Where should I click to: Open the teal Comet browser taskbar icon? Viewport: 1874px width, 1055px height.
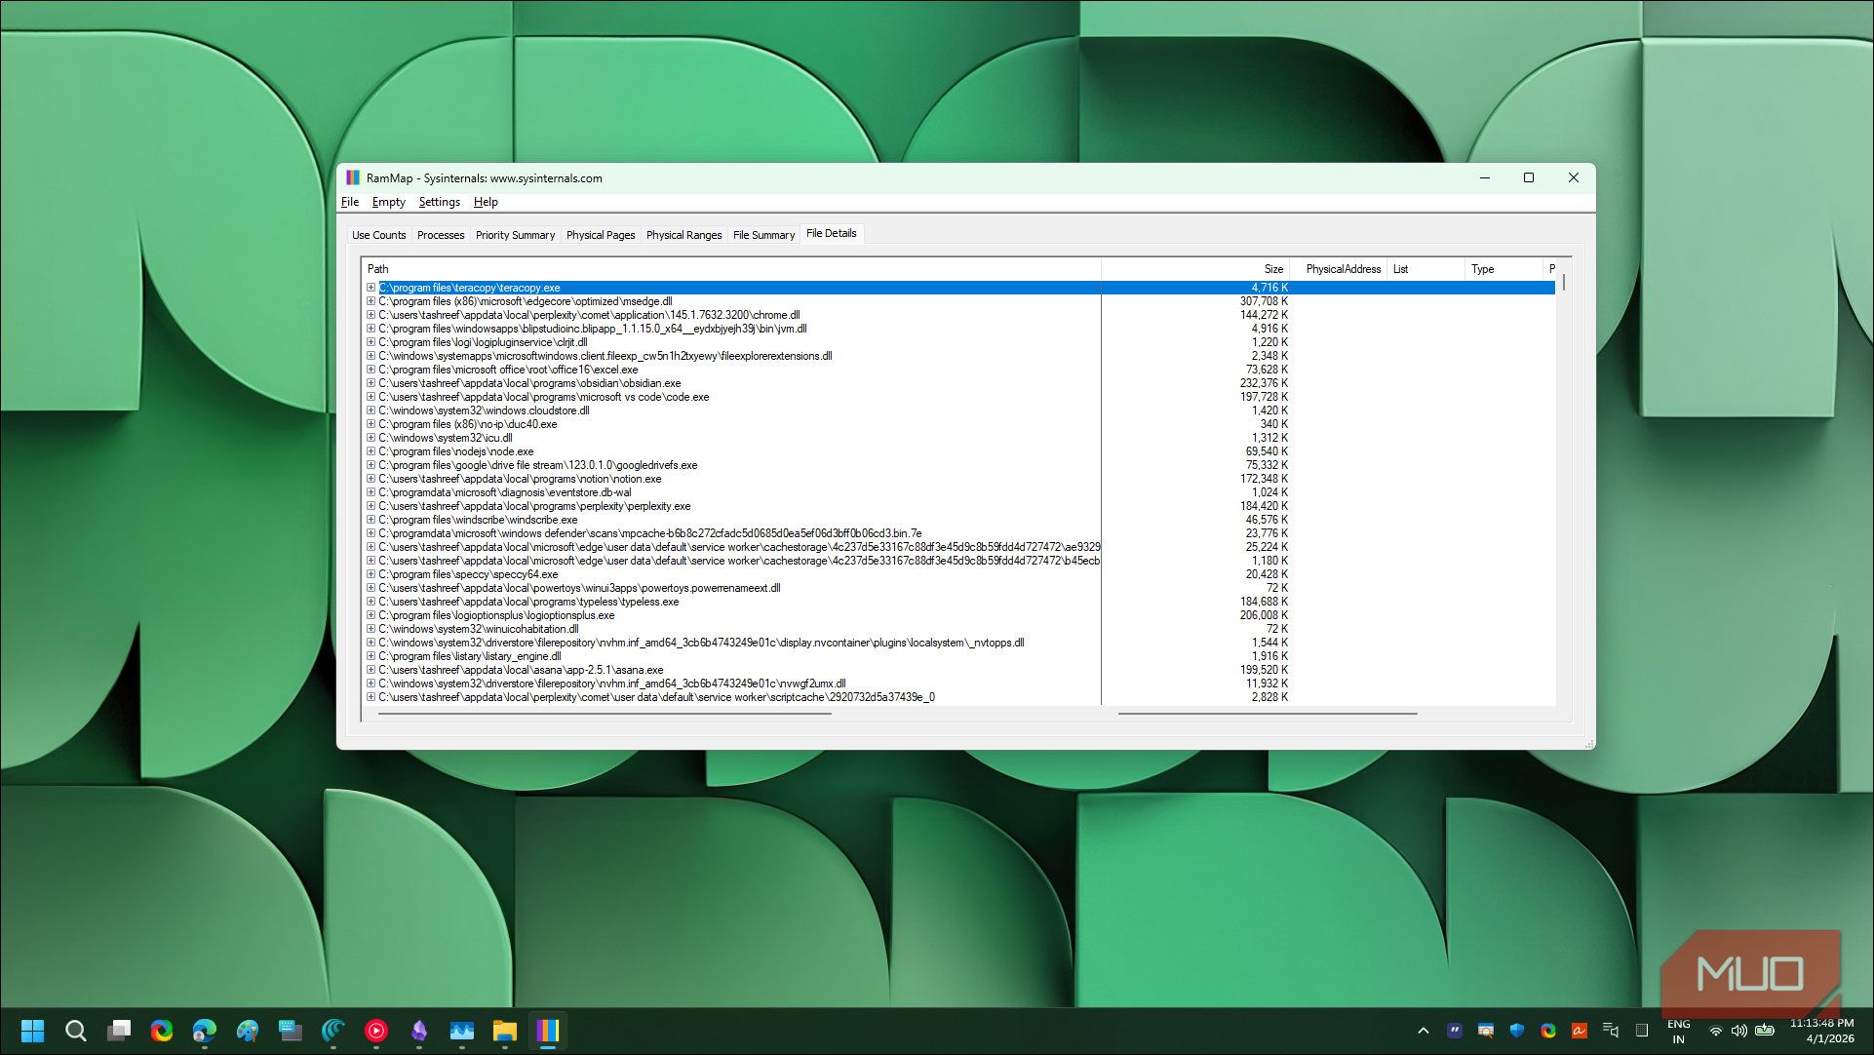333,1031
